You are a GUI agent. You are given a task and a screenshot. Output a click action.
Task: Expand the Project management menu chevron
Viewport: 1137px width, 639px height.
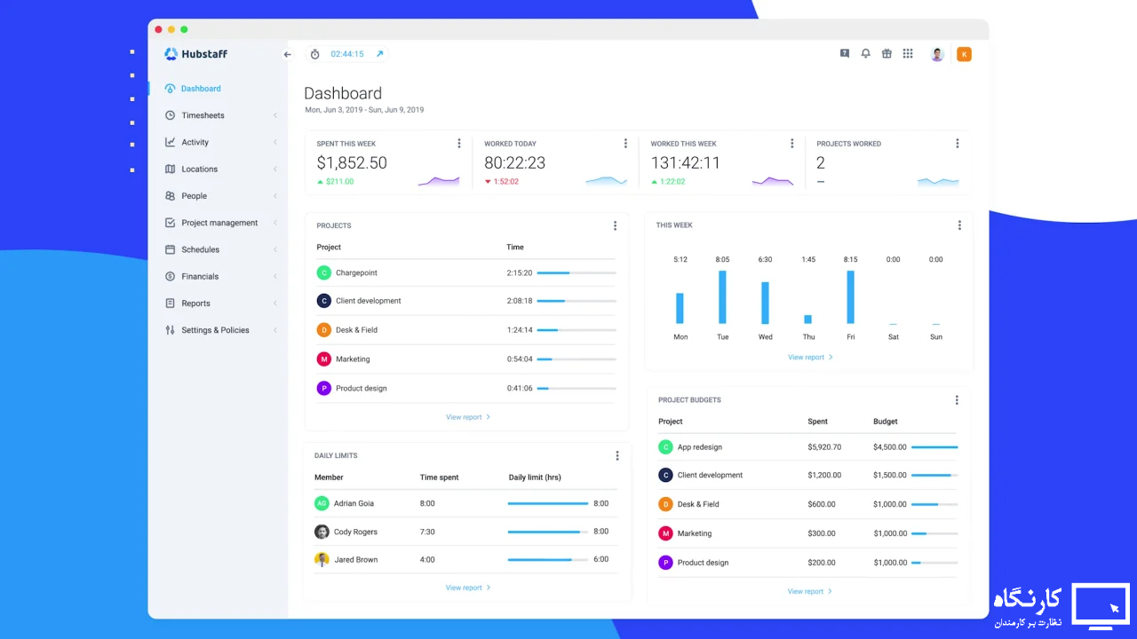coord(275,223)
